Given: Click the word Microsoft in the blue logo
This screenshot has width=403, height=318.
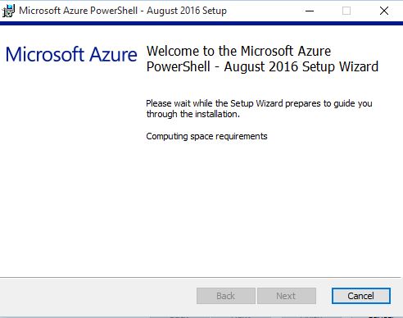Looking at the screenshot, I should [45, 54].
